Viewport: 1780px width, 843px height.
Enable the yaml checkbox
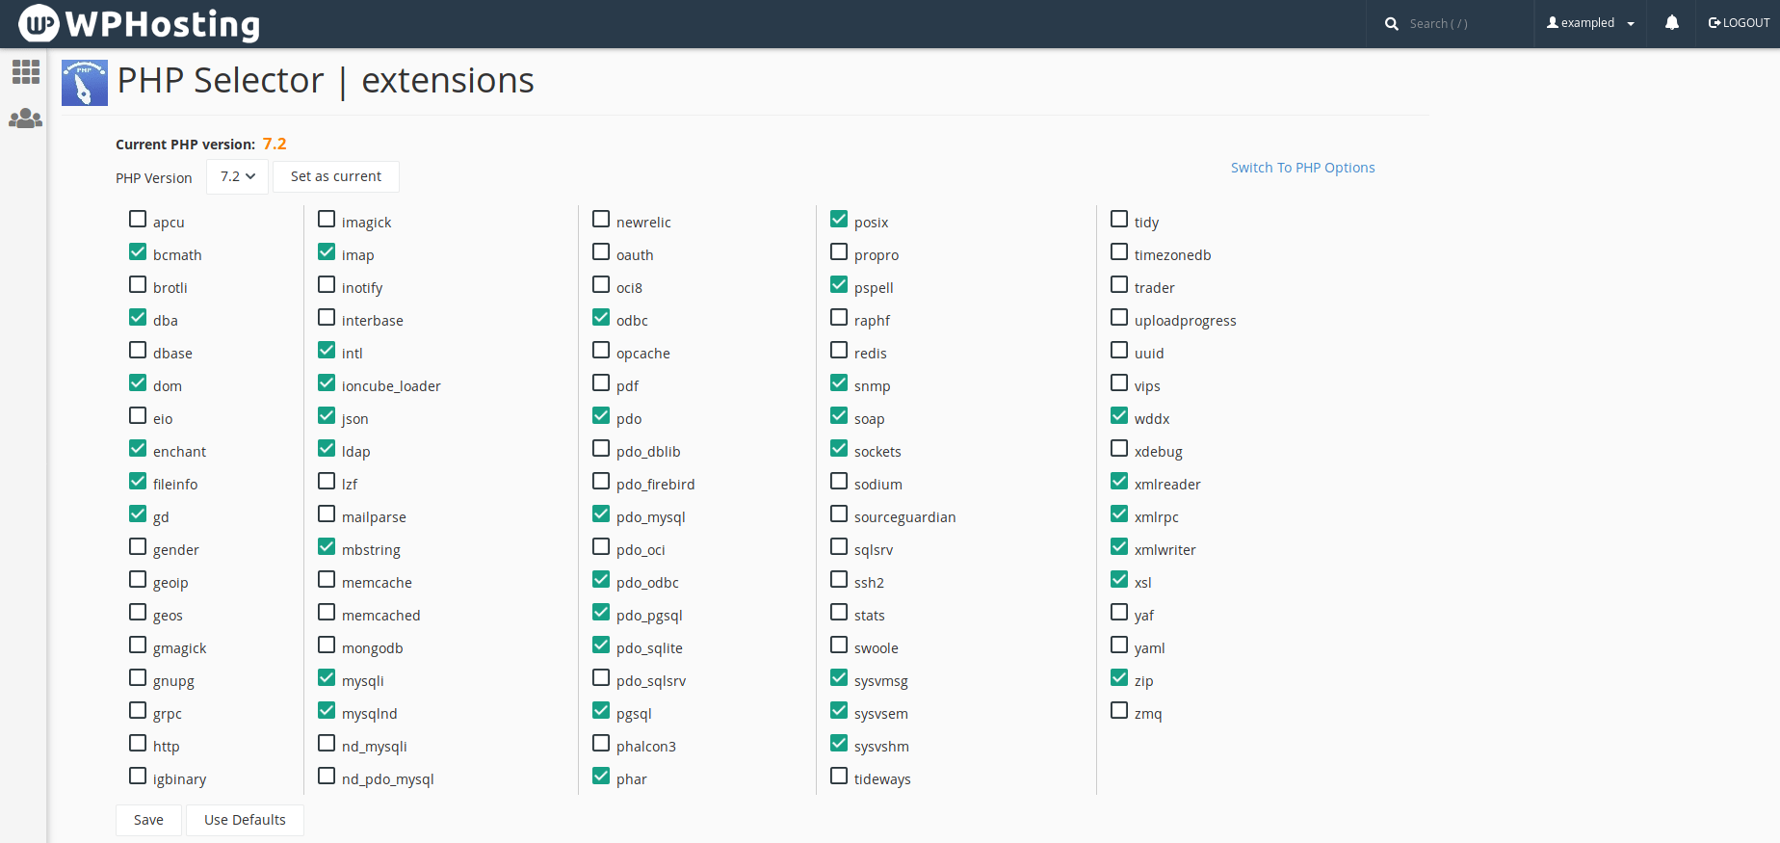tap(1119, 645)
